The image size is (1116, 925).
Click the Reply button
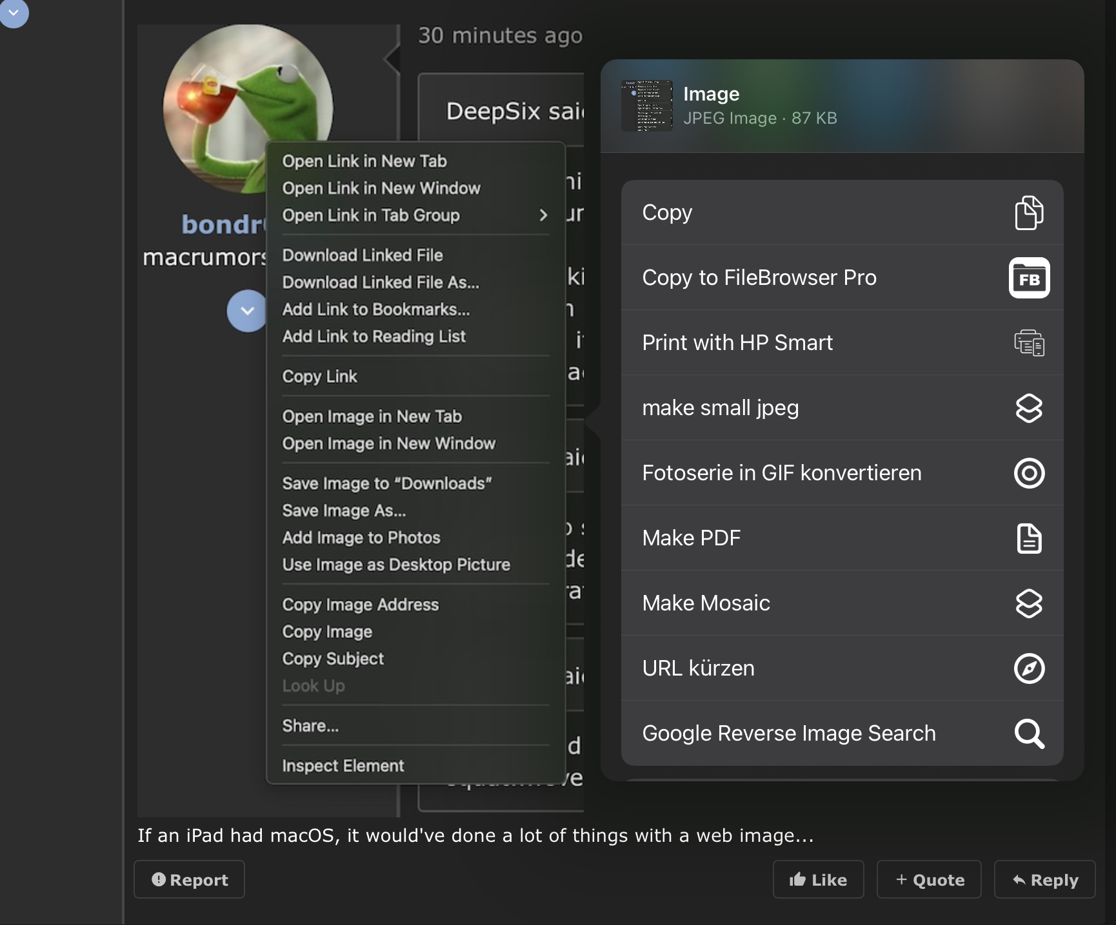(x=1044, y=880)
